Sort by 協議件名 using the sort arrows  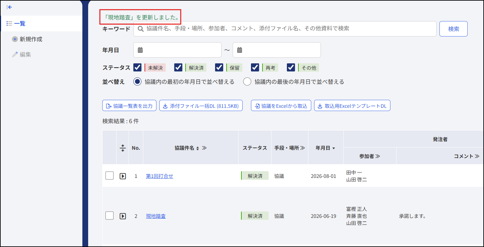(x=198, y=148)
